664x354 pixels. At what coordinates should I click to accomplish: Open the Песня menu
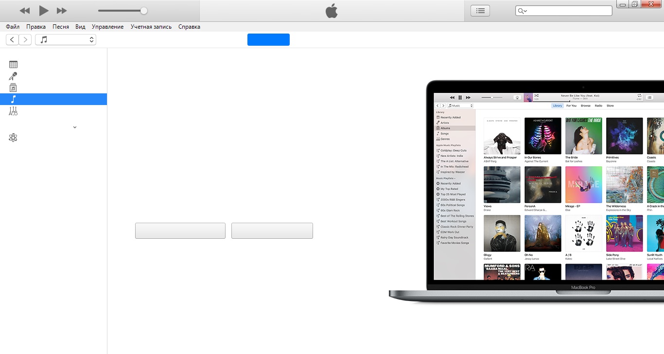pyautogui.click(x=61, y=27)
